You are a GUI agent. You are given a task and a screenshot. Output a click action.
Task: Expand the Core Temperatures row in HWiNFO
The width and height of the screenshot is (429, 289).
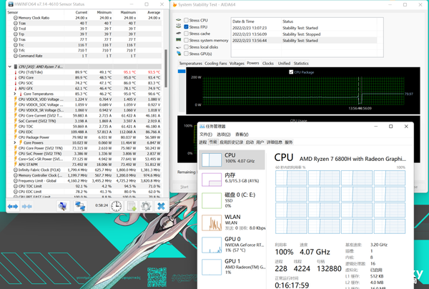click(15, 94)
